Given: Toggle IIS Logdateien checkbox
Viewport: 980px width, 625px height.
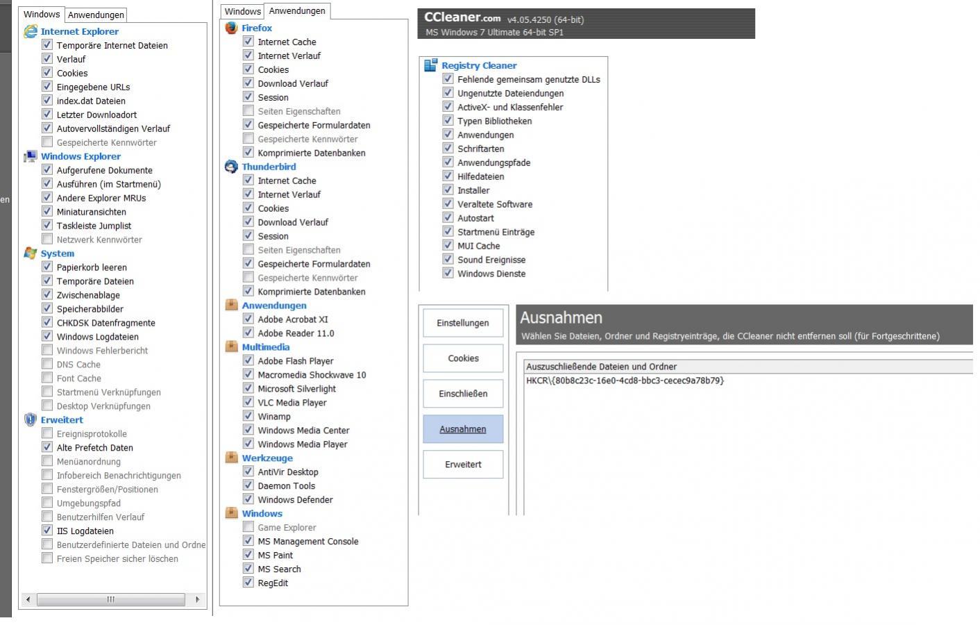Looking at the screenshot, I should tap(47, 531).
